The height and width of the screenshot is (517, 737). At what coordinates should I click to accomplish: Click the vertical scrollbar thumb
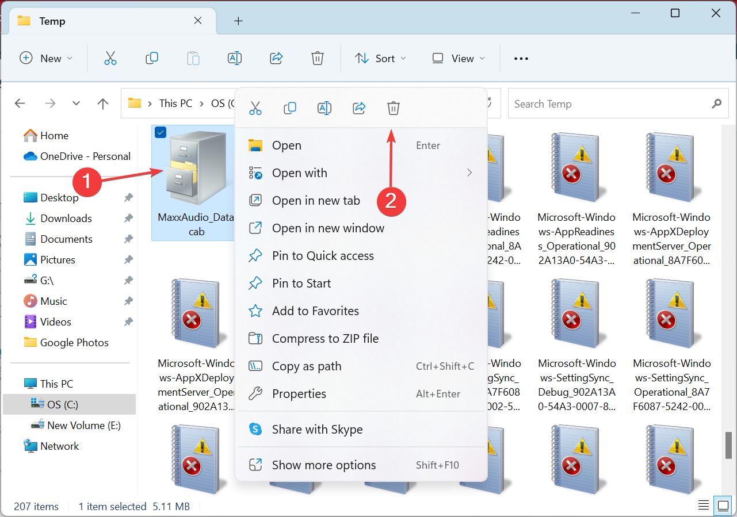click(x=728, y=445)
